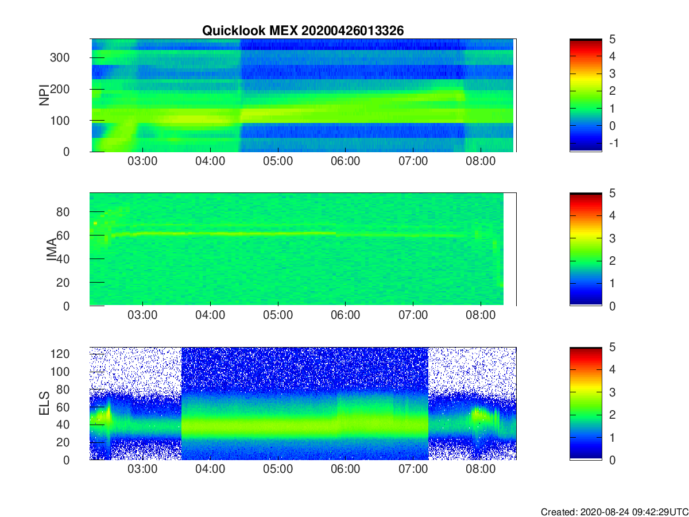The height and width of the screenshot is (517, 689).
Task: Click the 03:00 tick under the ELS plot
Action: point(142,469)
